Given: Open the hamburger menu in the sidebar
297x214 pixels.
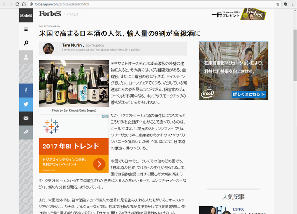Looking at the screenshot, I should click(x=26, y=29).
